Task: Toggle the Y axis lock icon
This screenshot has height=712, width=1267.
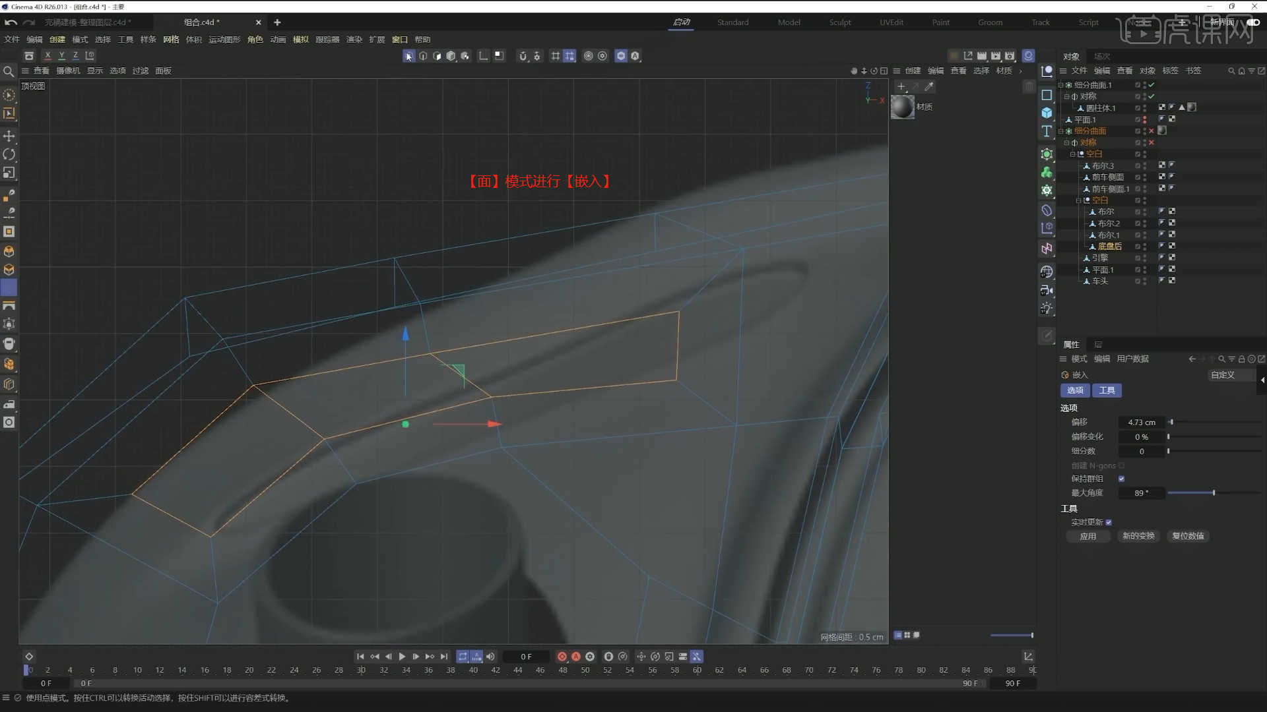Action: 61,56
